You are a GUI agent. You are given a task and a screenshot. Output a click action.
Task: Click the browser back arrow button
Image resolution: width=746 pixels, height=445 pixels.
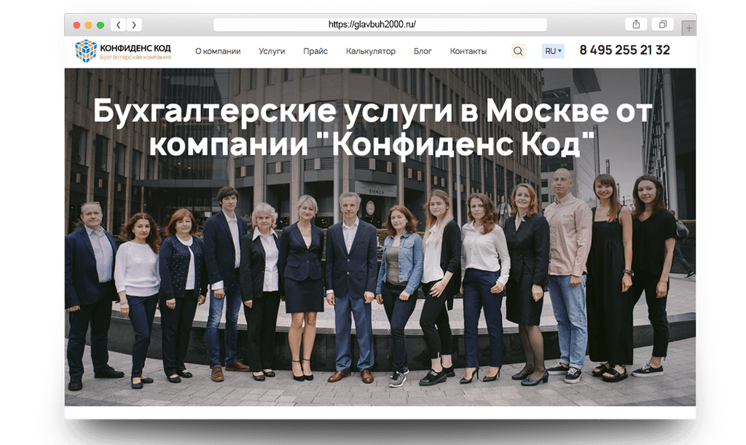coord(119,25)
